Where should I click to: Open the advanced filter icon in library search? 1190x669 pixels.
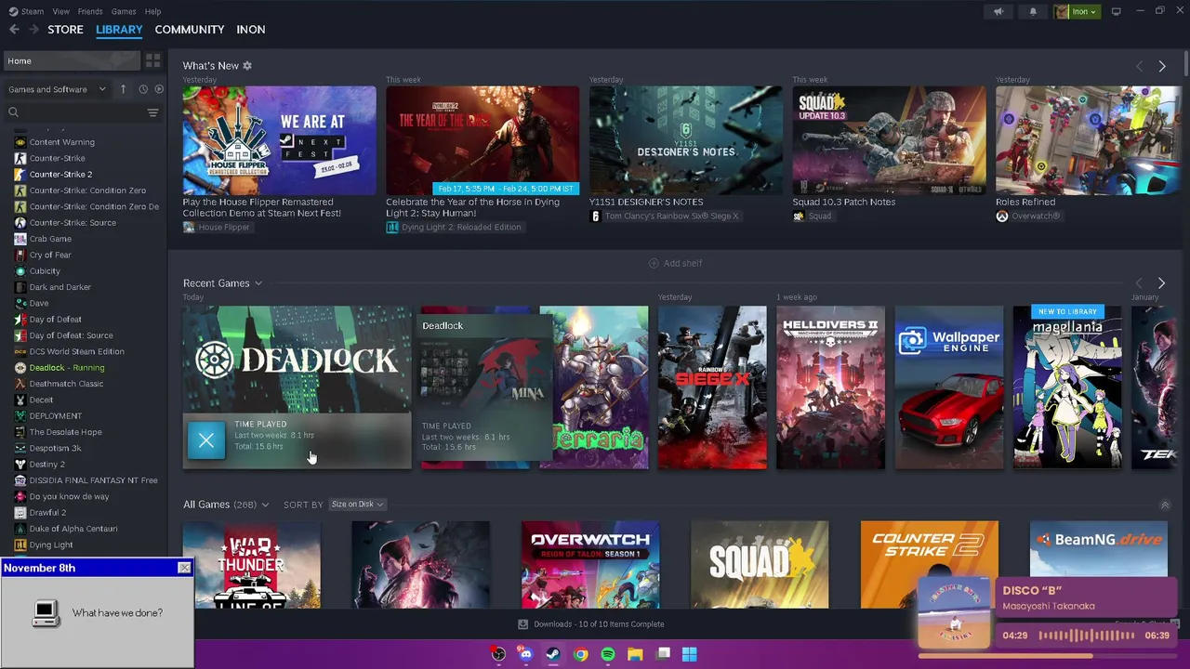153,112
